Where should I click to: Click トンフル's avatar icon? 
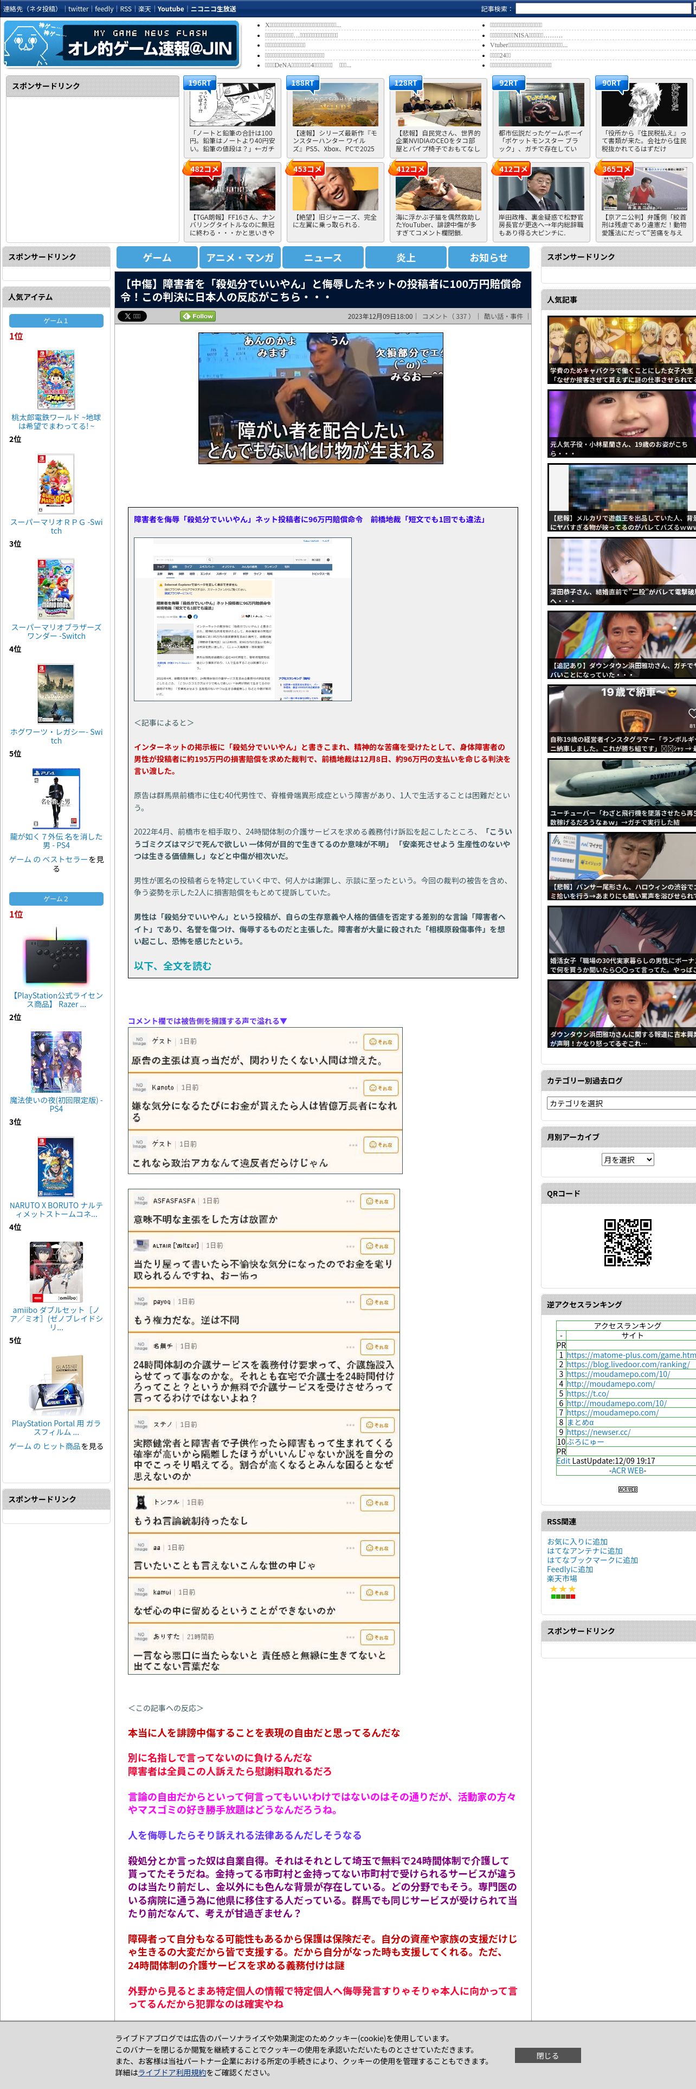click(141, 1502)
